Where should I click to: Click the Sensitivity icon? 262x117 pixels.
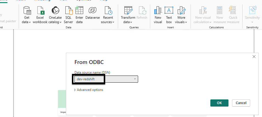252,10
